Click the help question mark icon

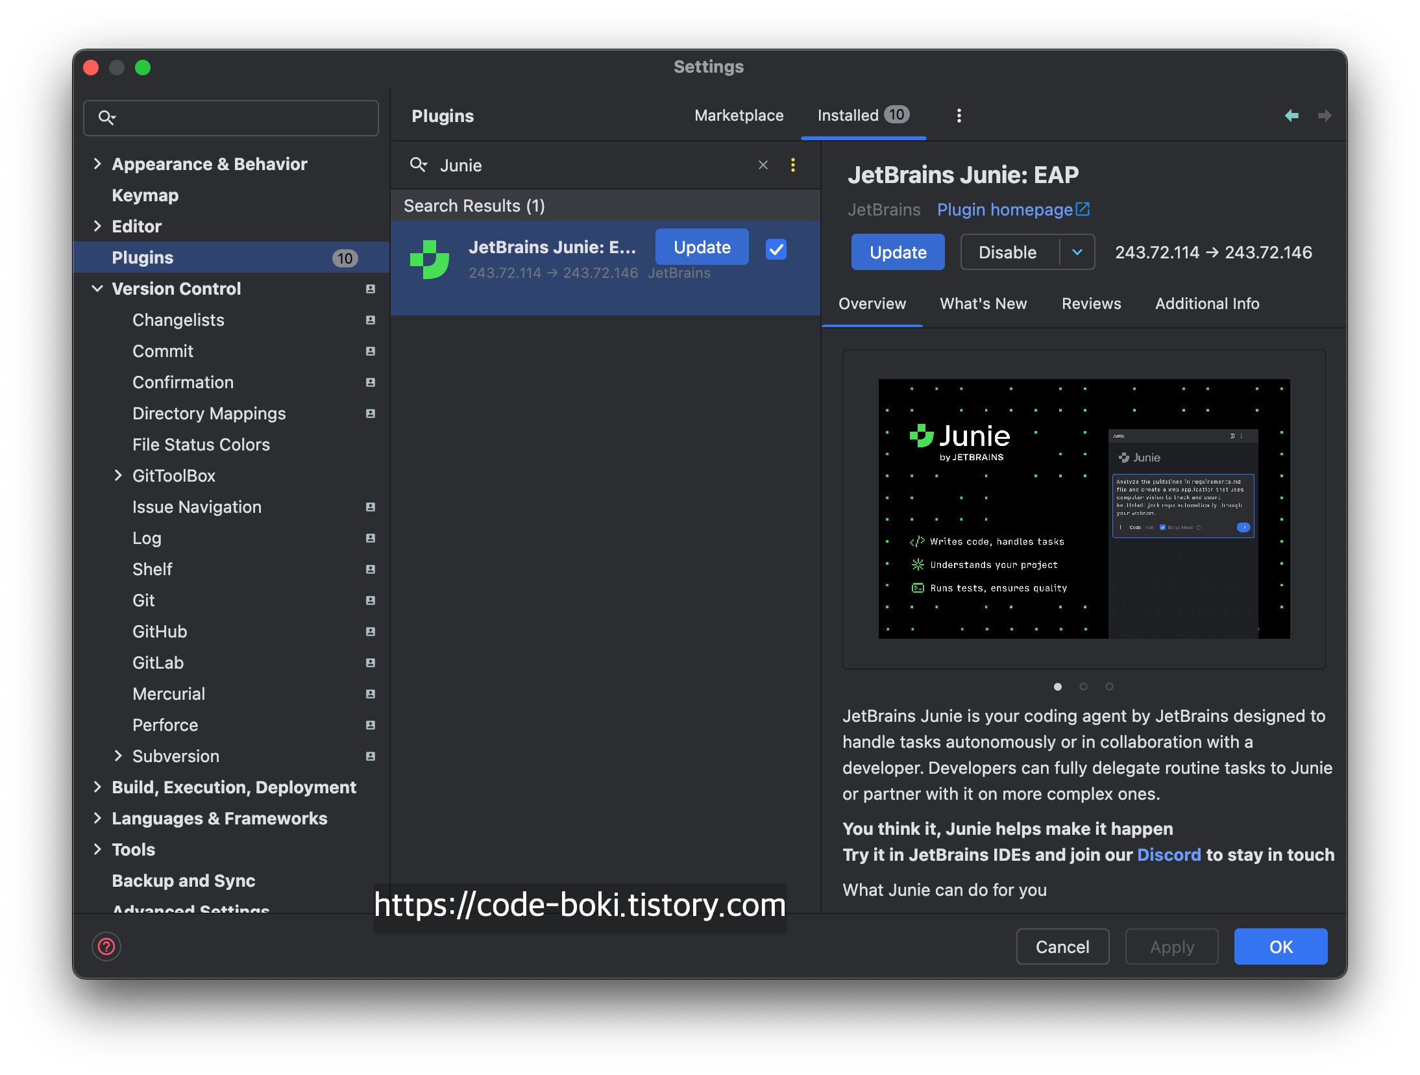pyautogui.click(x=106, y=946)
